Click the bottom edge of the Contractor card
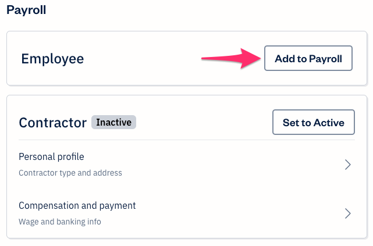 pyautogui.click(x=186, y=237)
